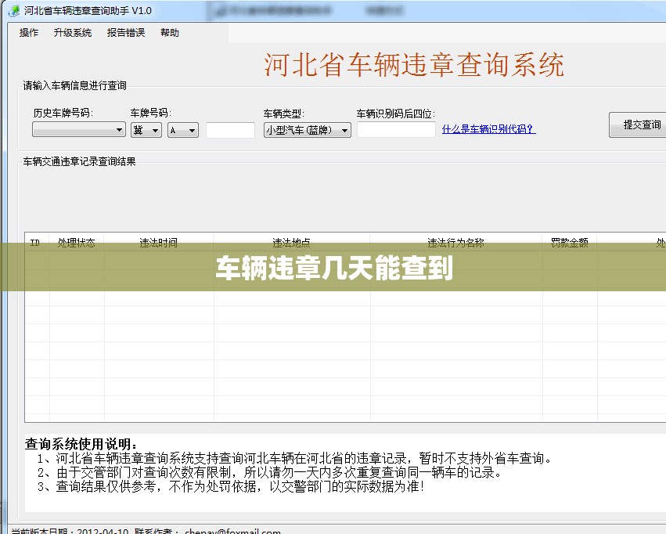Expand the 车辆类型 小型汽车(蓝牌) dropdown
Screen dimensions: 666x534
tap(307, 130)
